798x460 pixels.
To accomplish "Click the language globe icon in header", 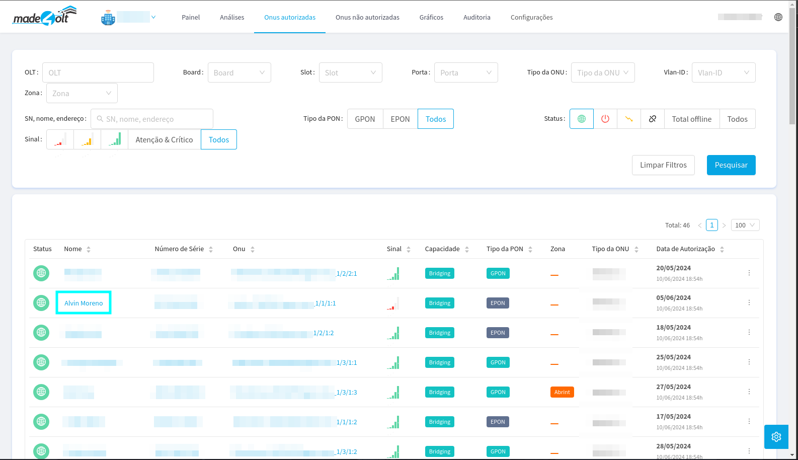I will [778, 17].
